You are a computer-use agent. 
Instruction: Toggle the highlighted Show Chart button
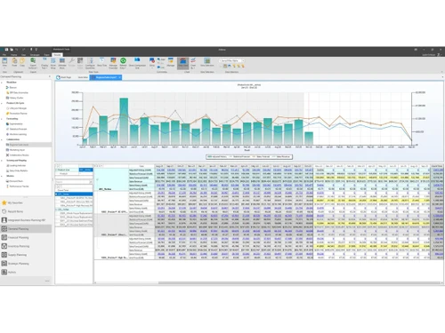(183, 63)
